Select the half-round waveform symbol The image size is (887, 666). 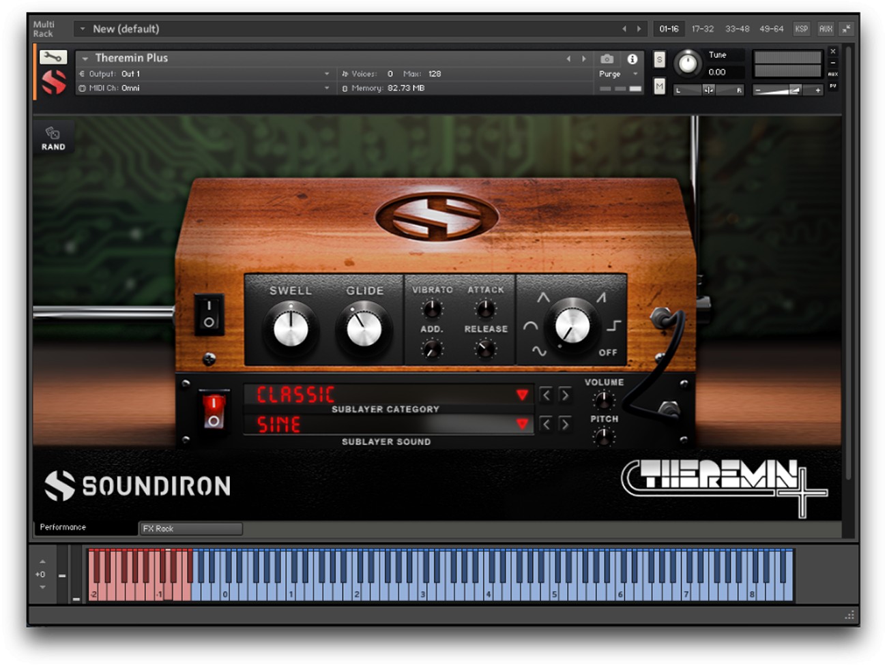pyautogui.click(x=530, y=327)
